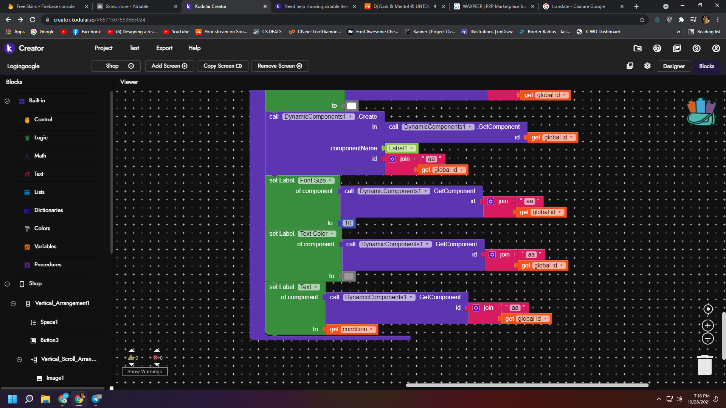Viewport: 726px width, 408px height.
Task: Open the Shop screen selector dropdown
Action: 116,66
